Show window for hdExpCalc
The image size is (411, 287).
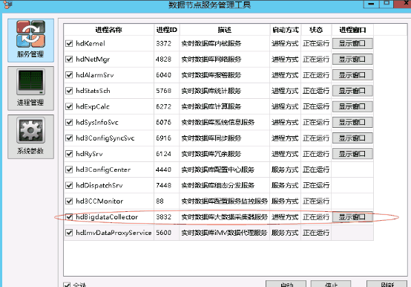(x=352, y=106)
